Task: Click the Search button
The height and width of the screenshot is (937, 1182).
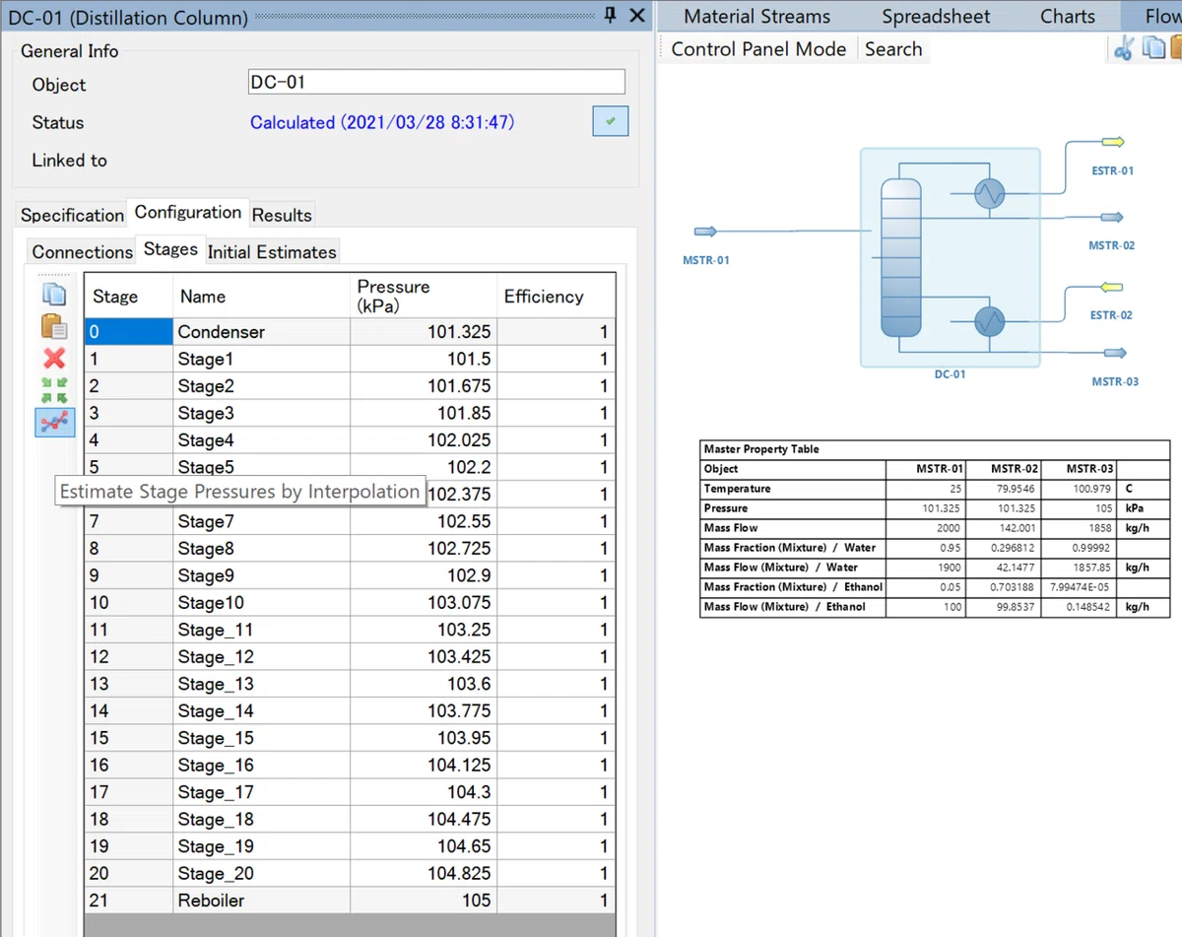Action: [893, 48]
